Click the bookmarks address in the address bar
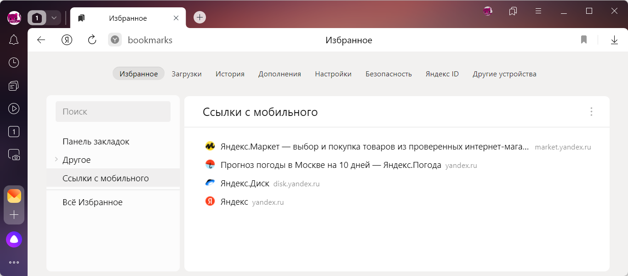This screenshot has width=628, height=276. [x=150, y=40]
